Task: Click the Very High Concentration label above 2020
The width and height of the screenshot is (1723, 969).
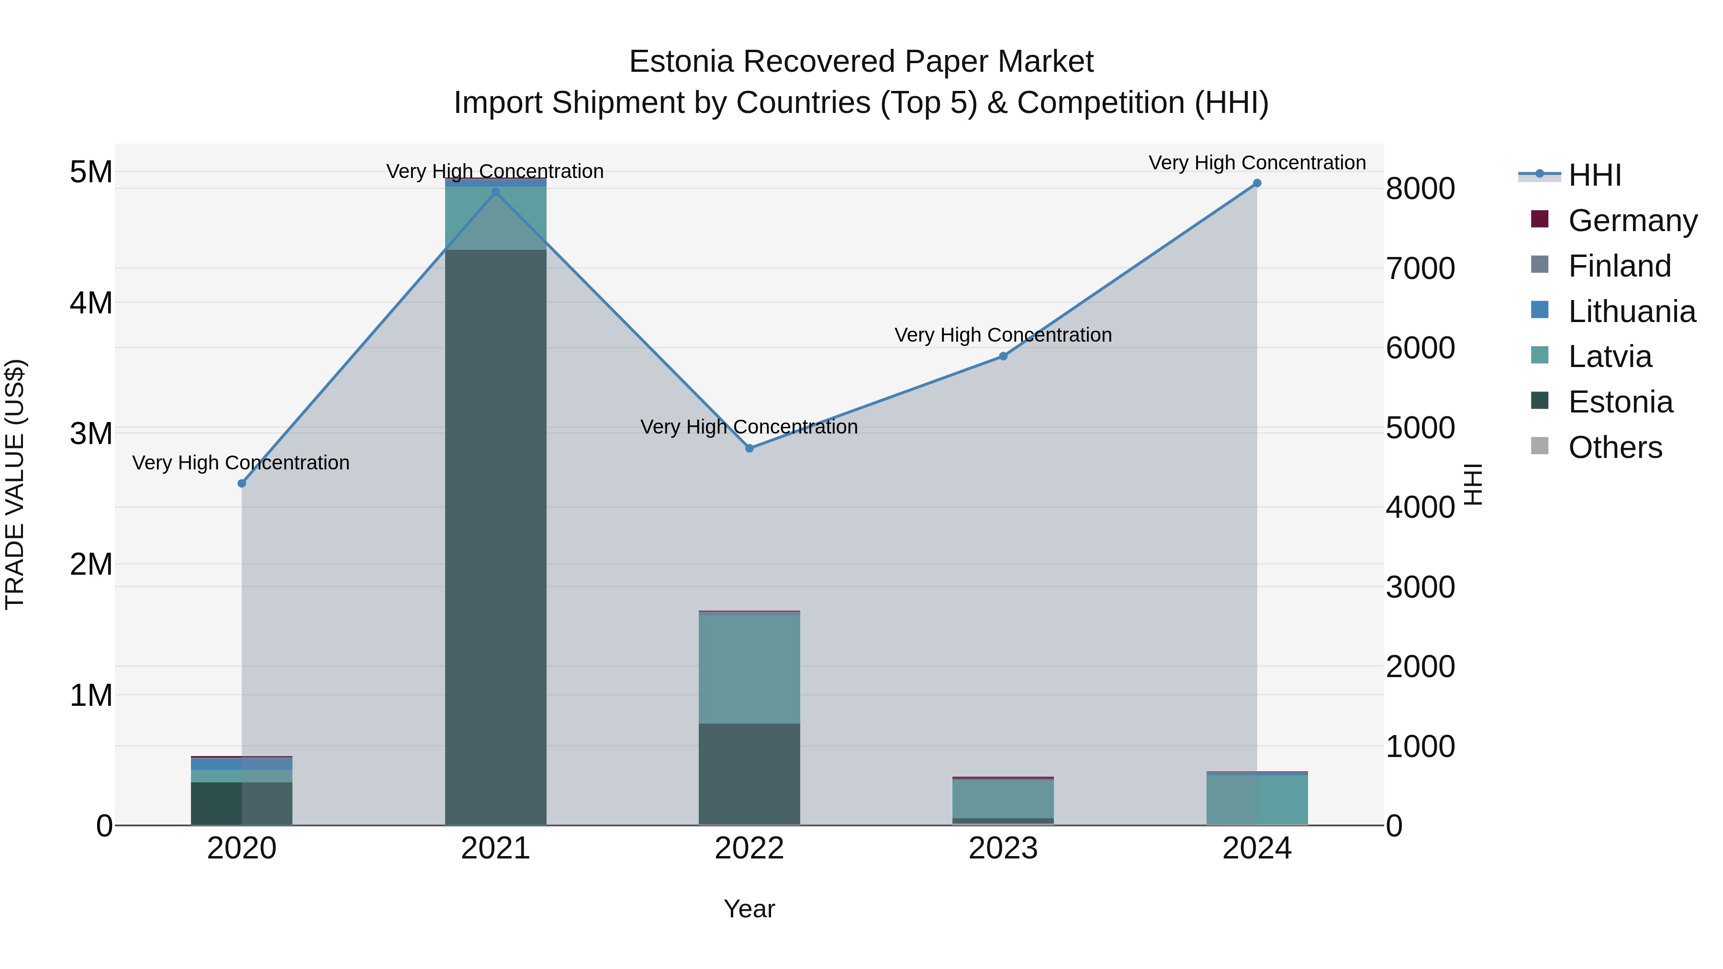Action: [241, 463]
